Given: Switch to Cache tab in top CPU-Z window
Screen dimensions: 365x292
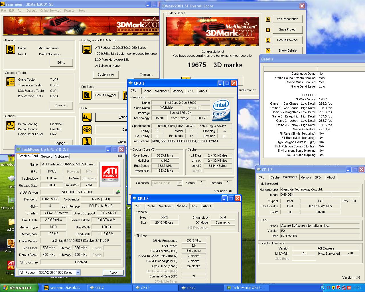Looking at the screenshot, I should (x=147, y=91).
